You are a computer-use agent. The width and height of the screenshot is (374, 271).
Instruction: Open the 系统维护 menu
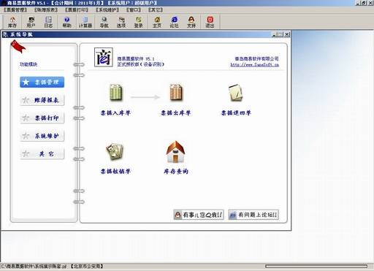point(107,10)
